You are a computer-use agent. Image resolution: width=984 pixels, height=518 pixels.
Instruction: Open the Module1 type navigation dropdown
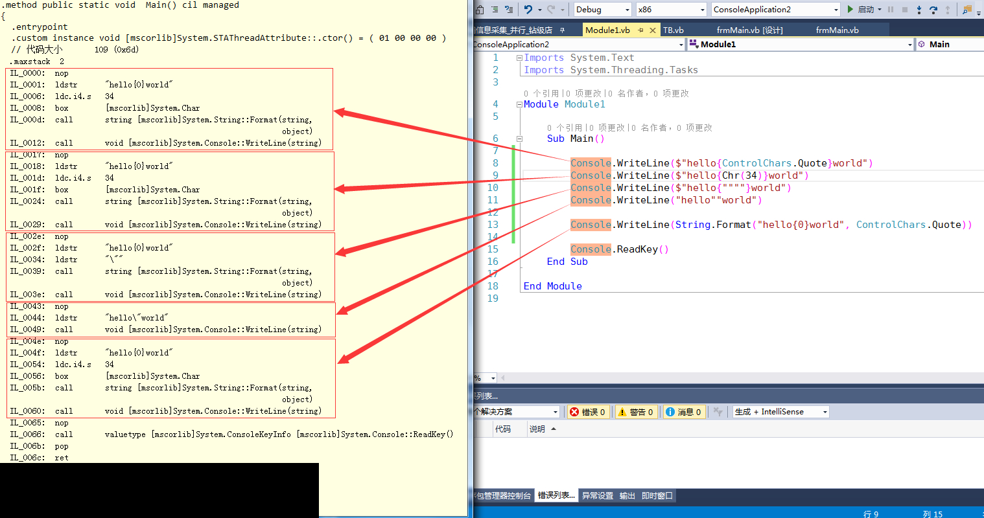click(800, 44)
